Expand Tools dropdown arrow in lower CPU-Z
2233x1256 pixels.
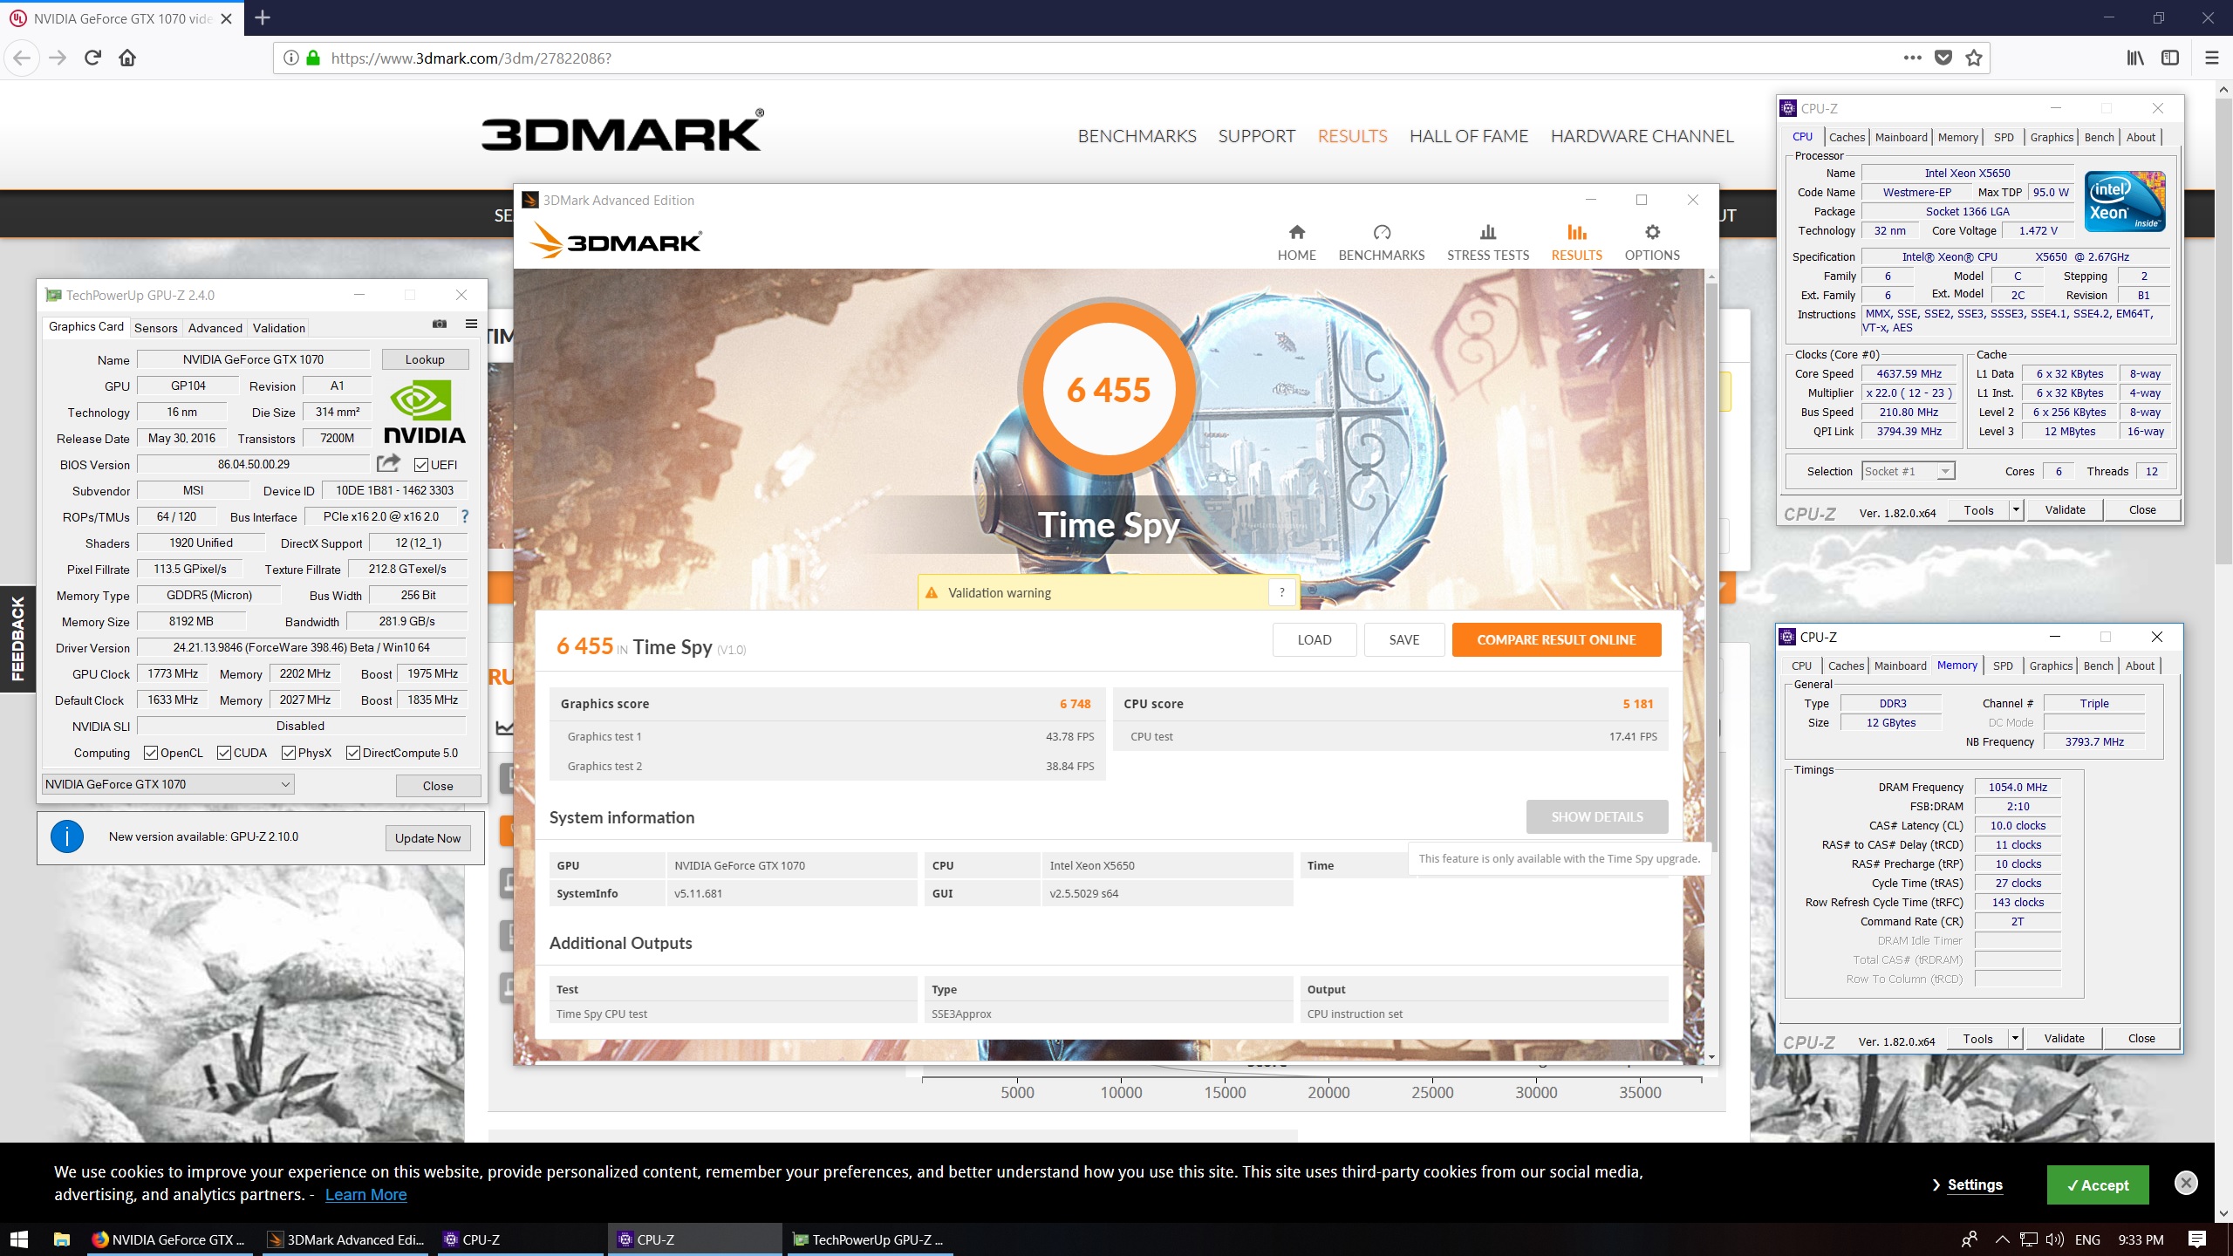tap(2015, 1039)
